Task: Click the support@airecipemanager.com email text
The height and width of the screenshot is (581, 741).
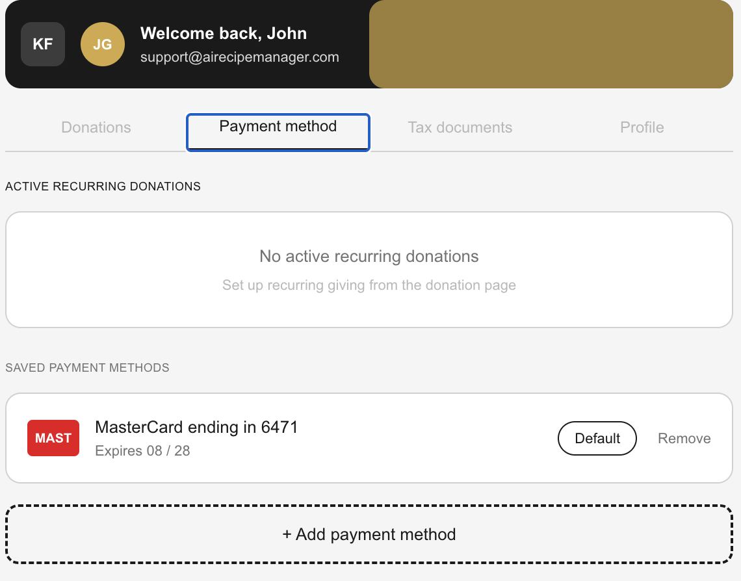Action: pyautogui.click(x=240, y=57)
